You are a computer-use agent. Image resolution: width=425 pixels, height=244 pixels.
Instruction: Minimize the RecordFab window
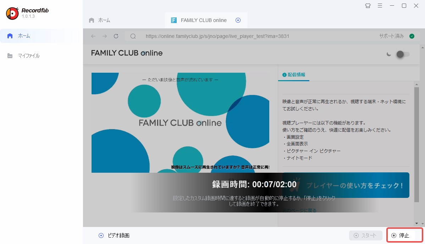[x=392, y=6]
